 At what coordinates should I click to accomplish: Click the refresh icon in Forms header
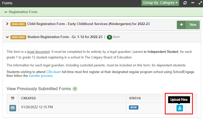(185, 3)
